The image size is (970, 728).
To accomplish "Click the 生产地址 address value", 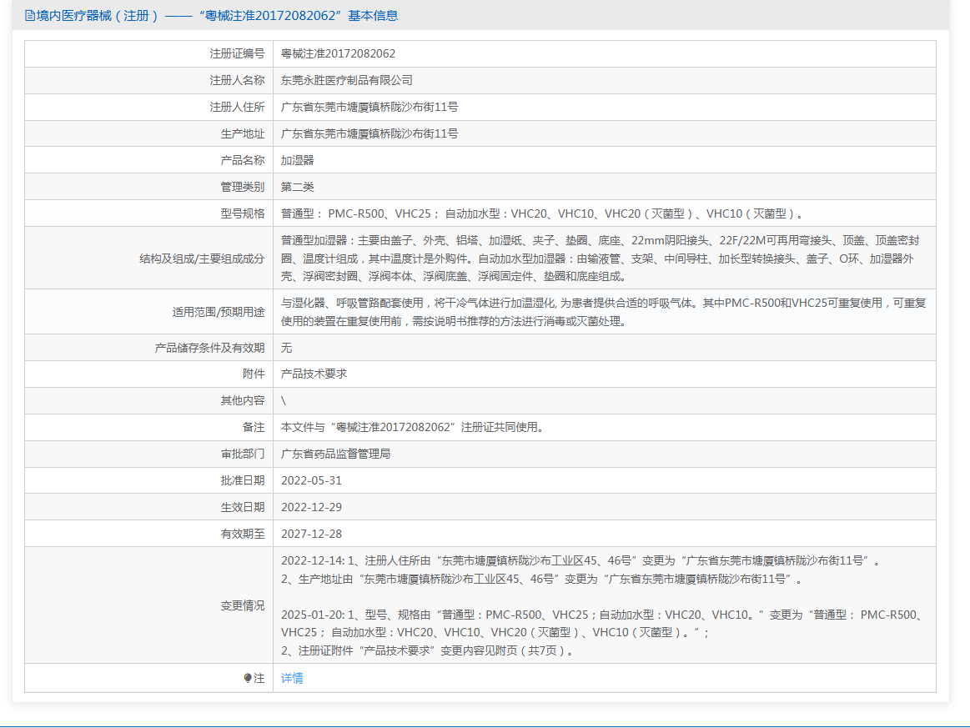I will coord(369,133).
